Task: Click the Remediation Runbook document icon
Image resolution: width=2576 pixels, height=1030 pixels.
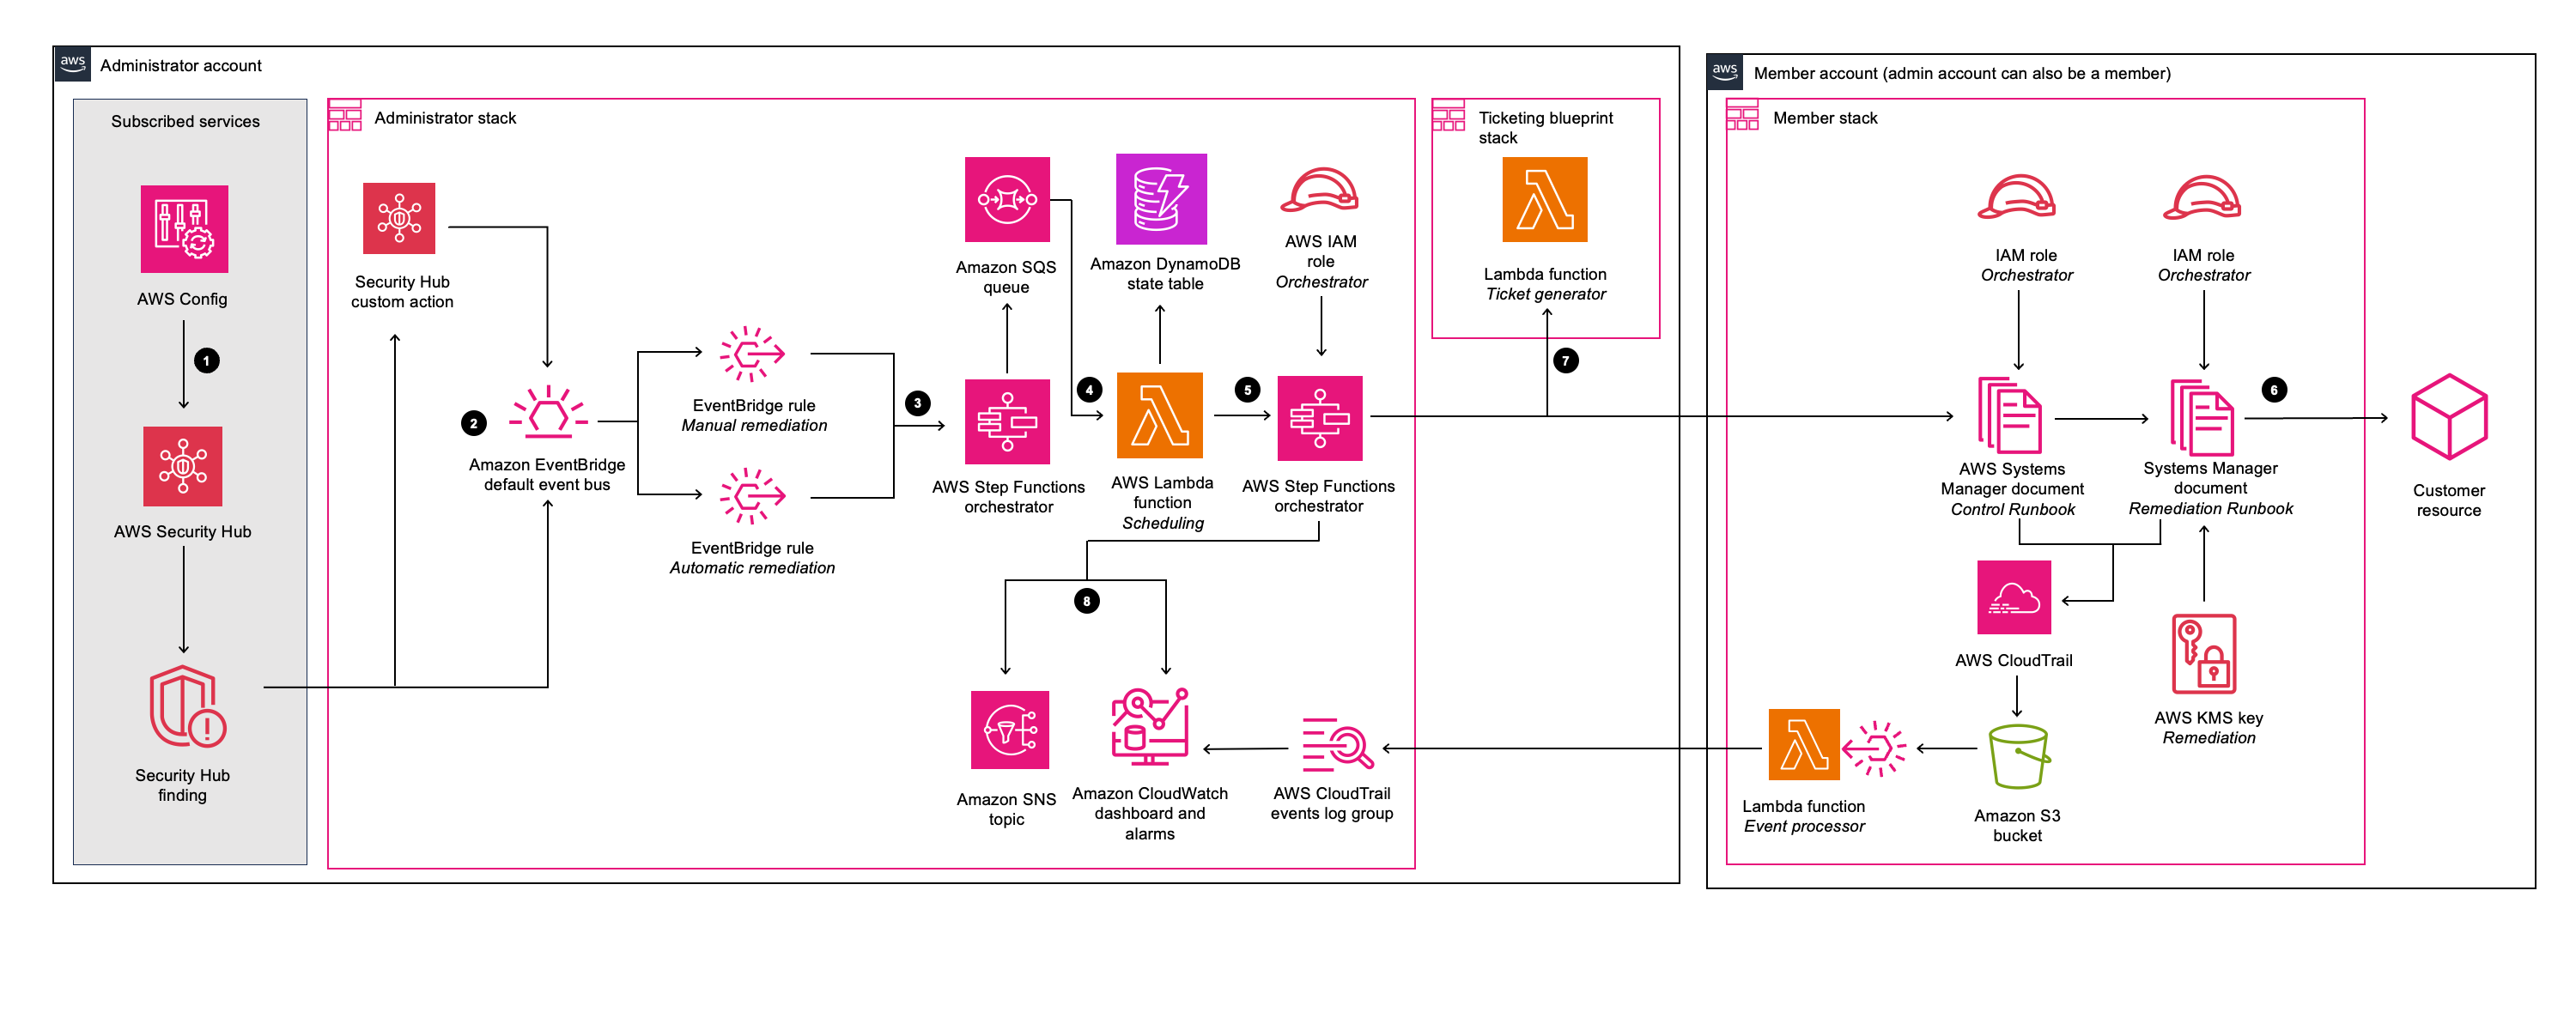Action: [2202, 417]
